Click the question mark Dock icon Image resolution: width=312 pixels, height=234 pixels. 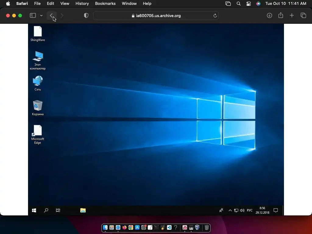coord(175,227)
